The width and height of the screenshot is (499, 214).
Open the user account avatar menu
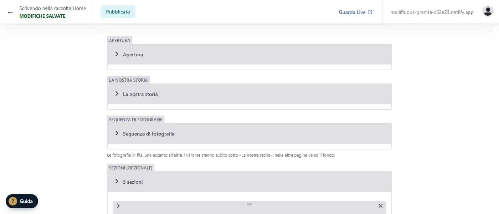click(x=488, y=11)
